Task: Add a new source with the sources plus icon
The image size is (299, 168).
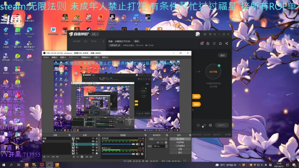Action: (x=74, y=157)
